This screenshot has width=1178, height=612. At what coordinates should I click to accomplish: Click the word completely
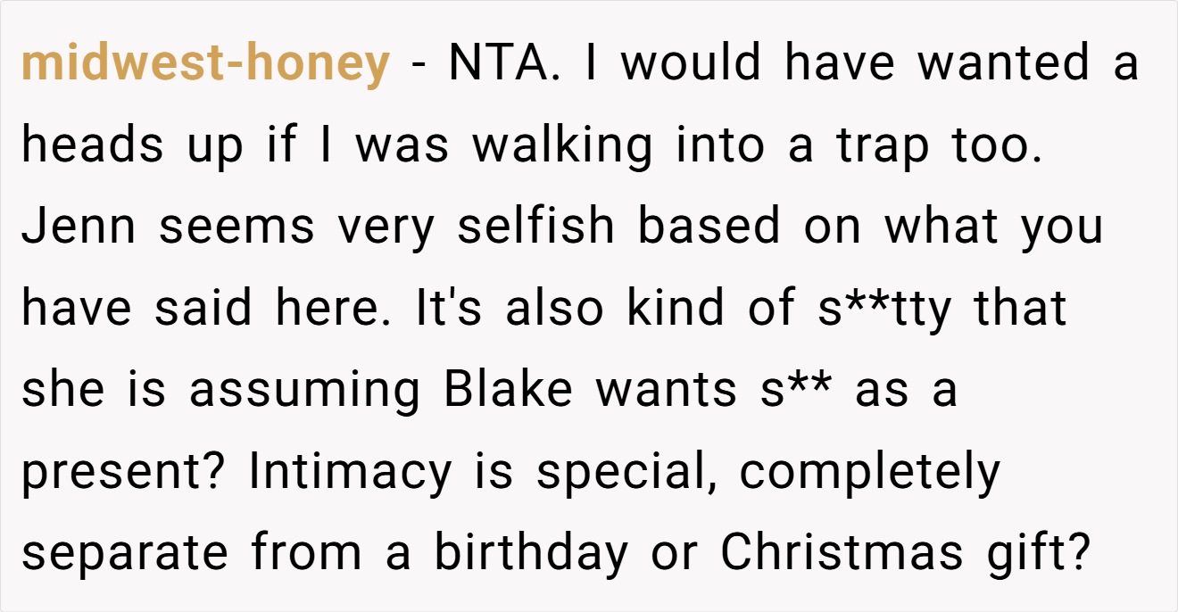870,473
